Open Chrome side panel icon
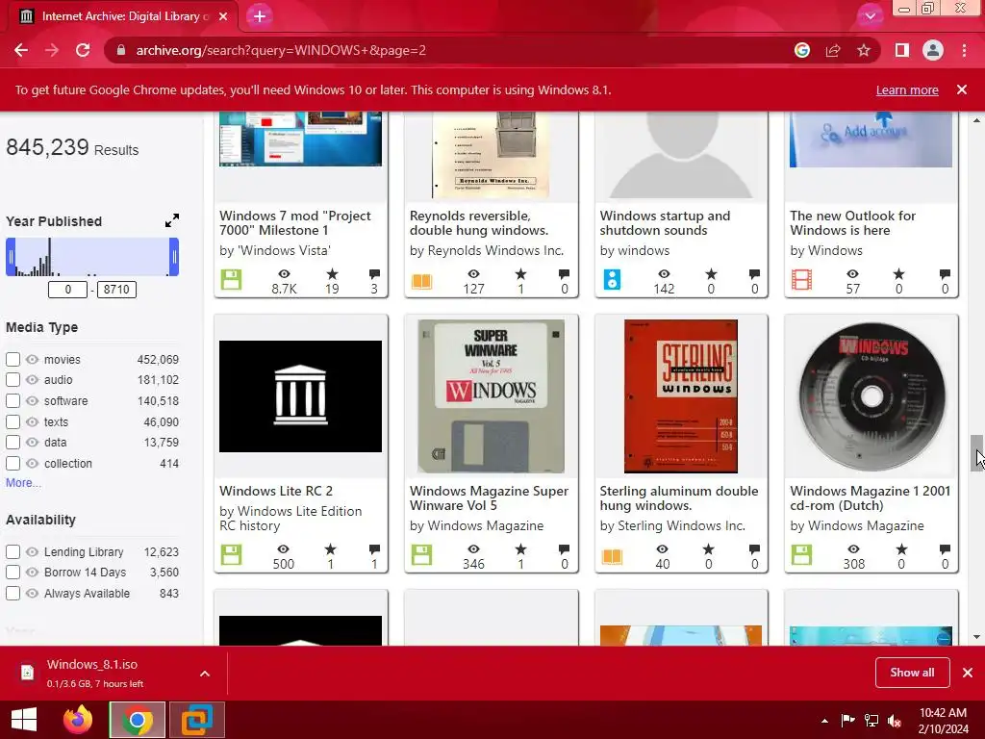Screen dimensions: 985x739 point(901,50)
